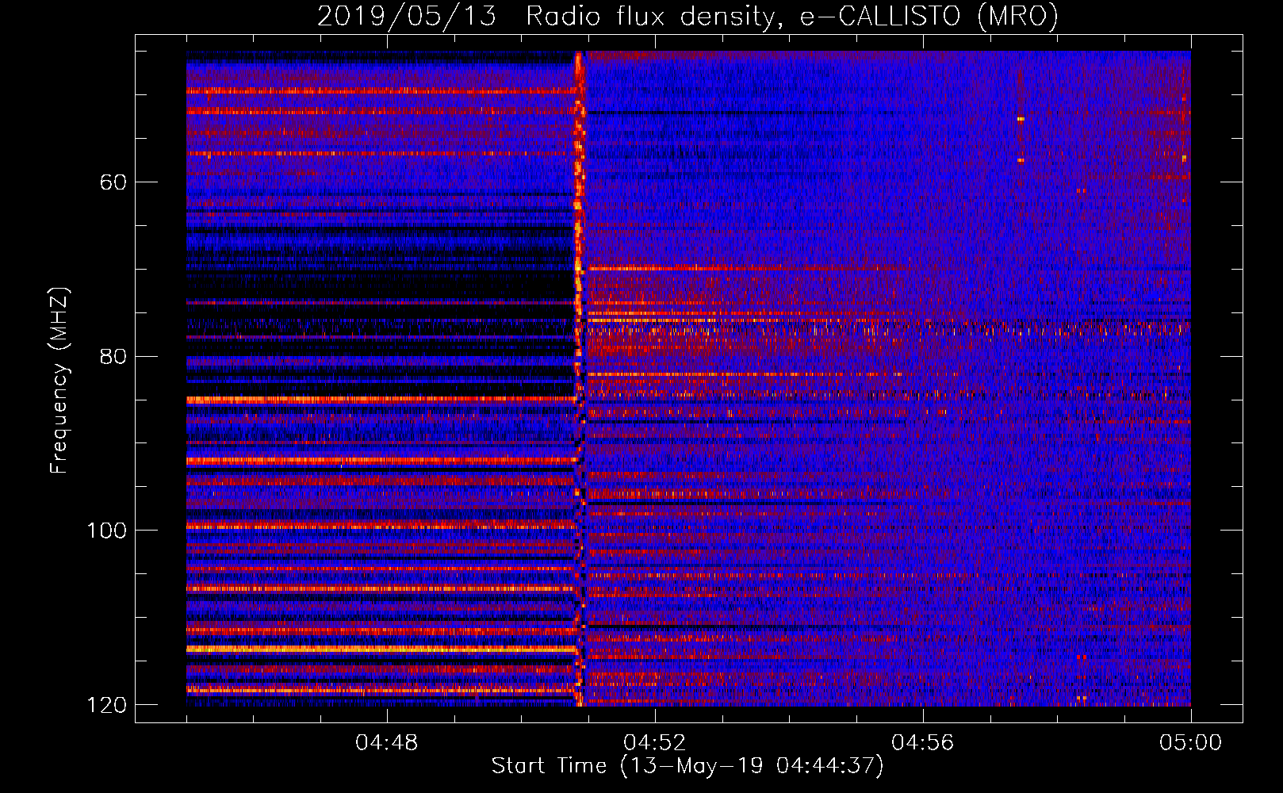Click the 04:56 time tick label
Screen dimensions: 1283x793
pyautogui.click(x=922, y=743)
